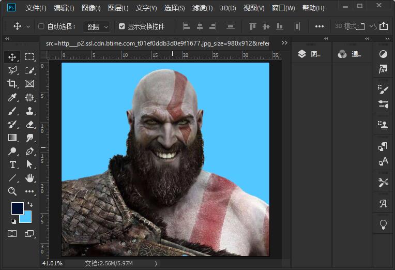Select the Crop tool
395x270 pixels.
[12, 84]
